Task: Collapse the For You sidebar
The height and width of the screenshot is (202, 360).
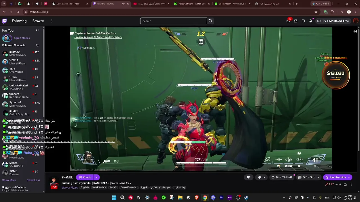Action: (37, 30)
